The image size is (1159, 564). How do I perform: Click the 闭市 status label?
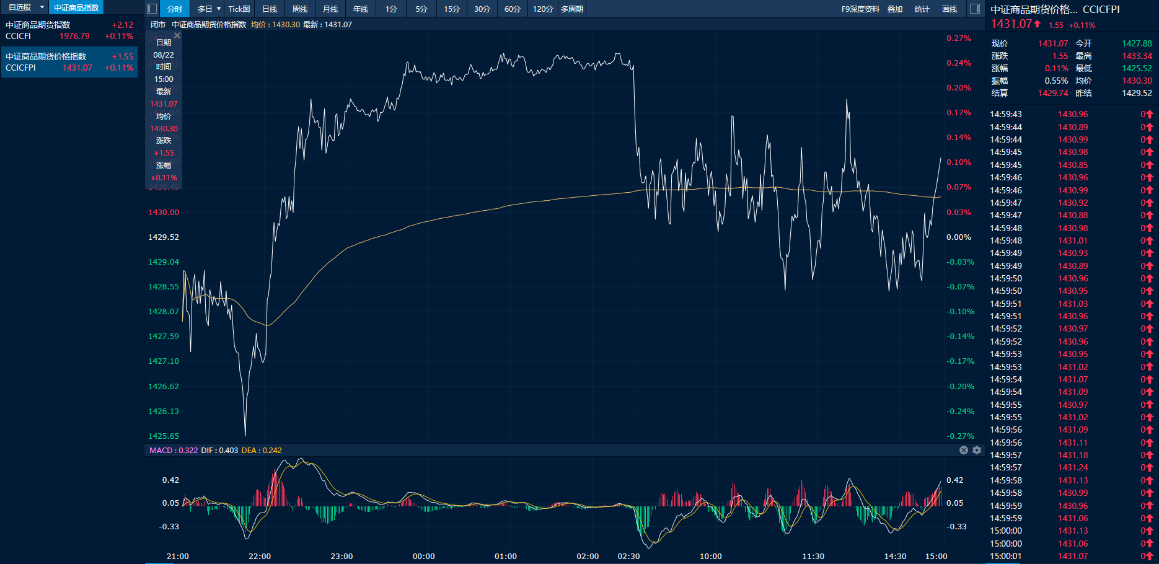[x=158, y=24]
